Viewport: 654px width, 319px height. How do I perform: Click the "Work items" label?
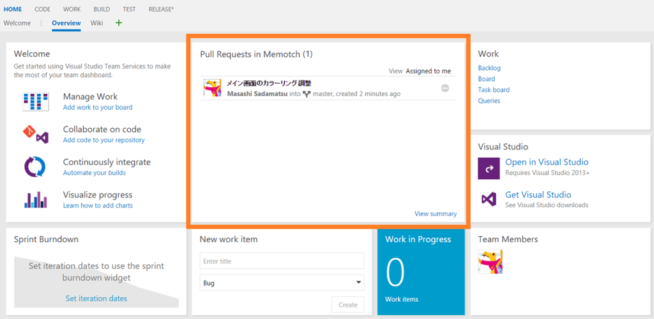pyautogui.click(x=402, y=299)
